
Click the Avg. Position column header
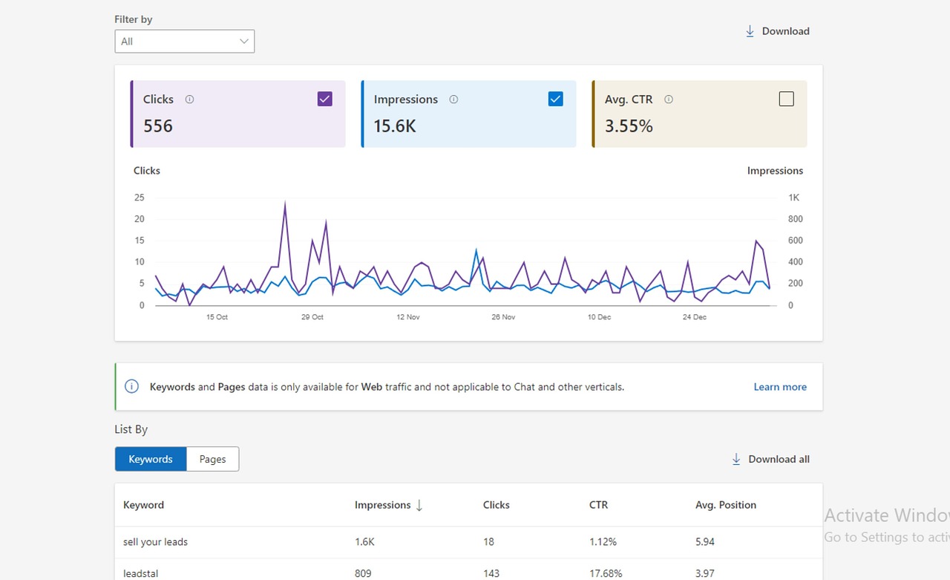point(726,505)
